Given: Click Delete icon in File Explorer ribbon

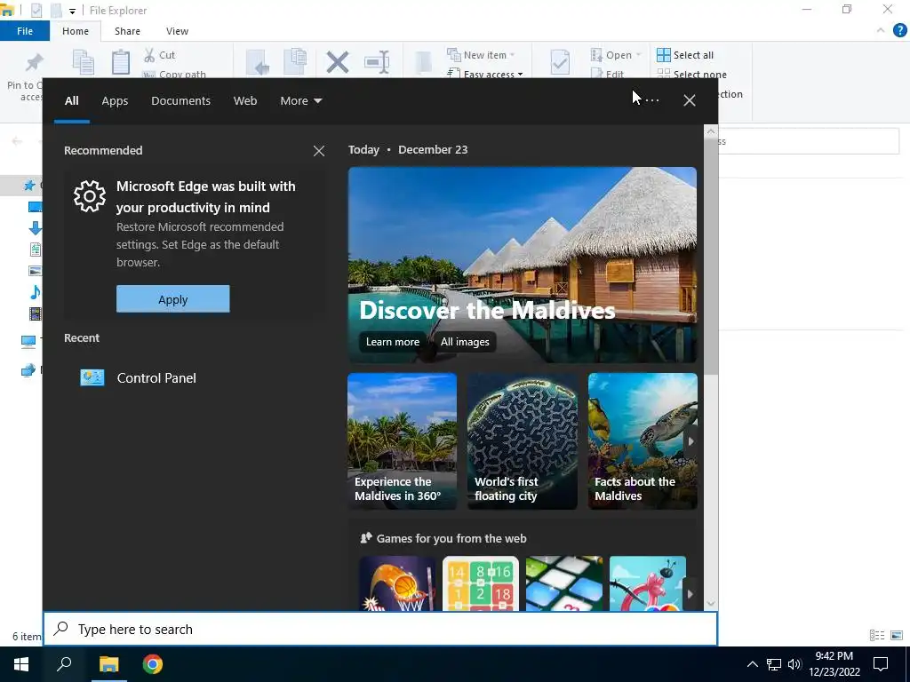Looking at the screenshot, I should [x=337, y=62].
